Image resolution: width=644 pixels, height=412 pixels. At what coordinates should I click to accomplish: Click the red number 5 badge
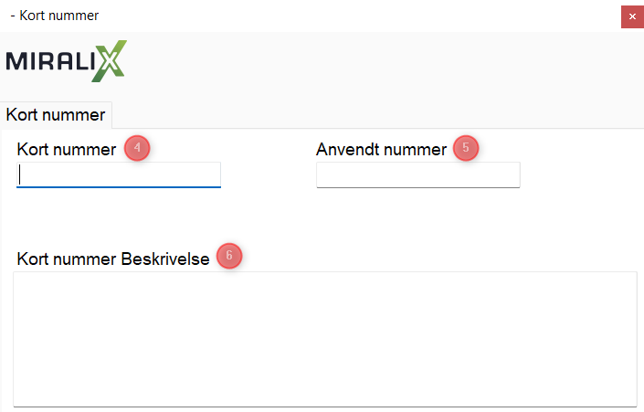466,149
